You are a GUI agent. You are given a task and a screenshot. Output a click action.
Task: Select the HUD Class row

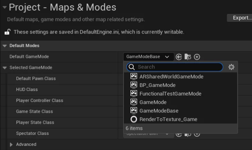pos(62,89)
